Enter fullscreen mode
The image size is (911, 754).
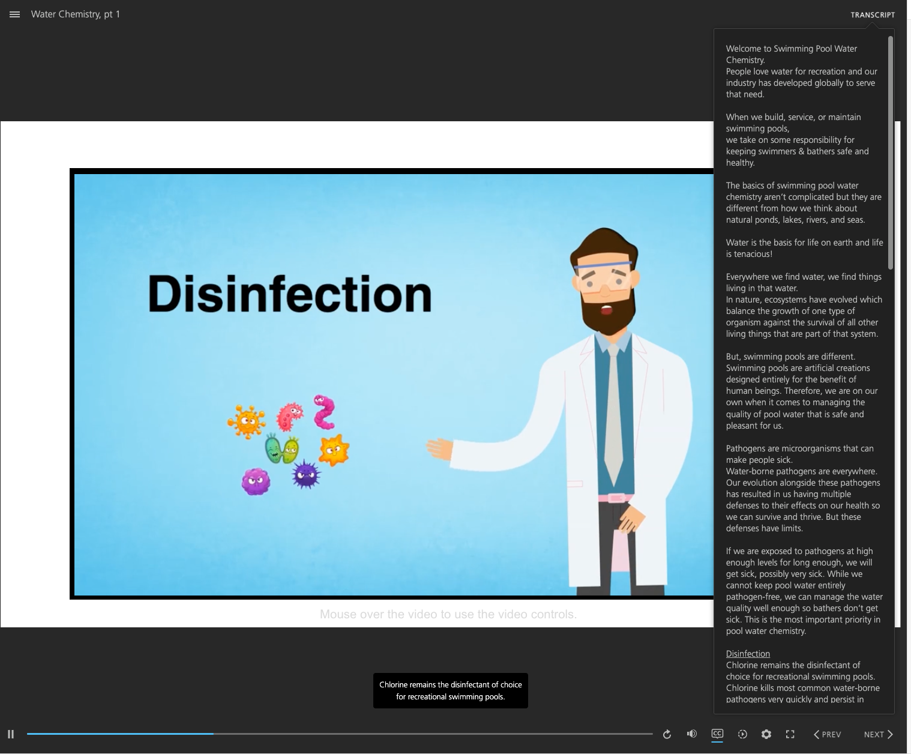(790, 734)
